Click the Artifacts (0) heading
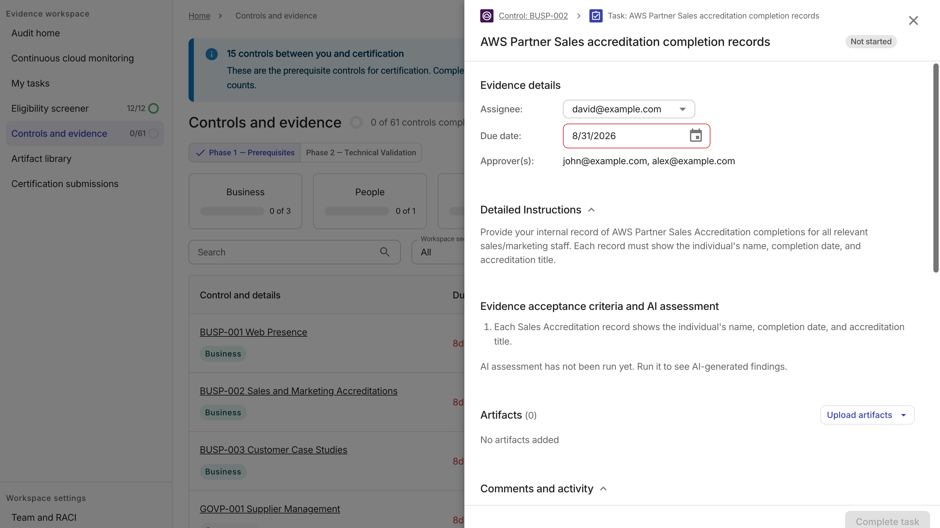The image size is (940, 528). pyautogui.click(x=508, y=415)
